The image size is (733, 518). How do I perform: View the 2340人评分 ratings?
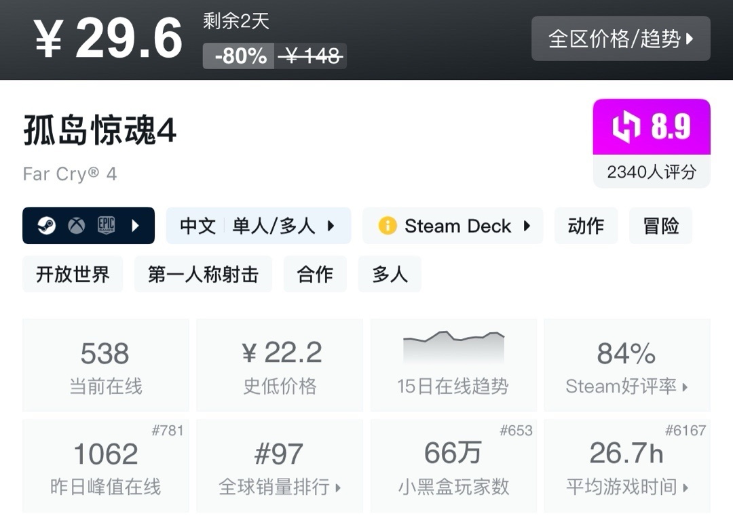coord(652,172)
